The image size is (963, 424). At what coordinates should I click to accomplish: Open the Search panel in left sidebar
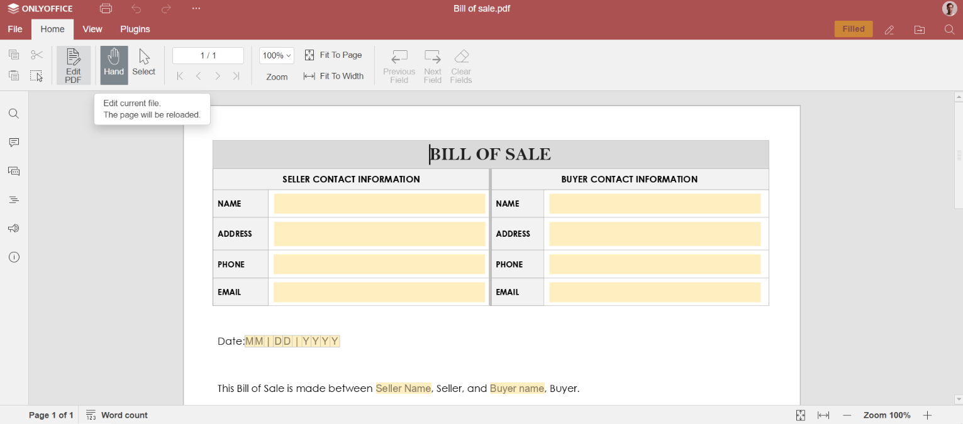click(14, 114)
